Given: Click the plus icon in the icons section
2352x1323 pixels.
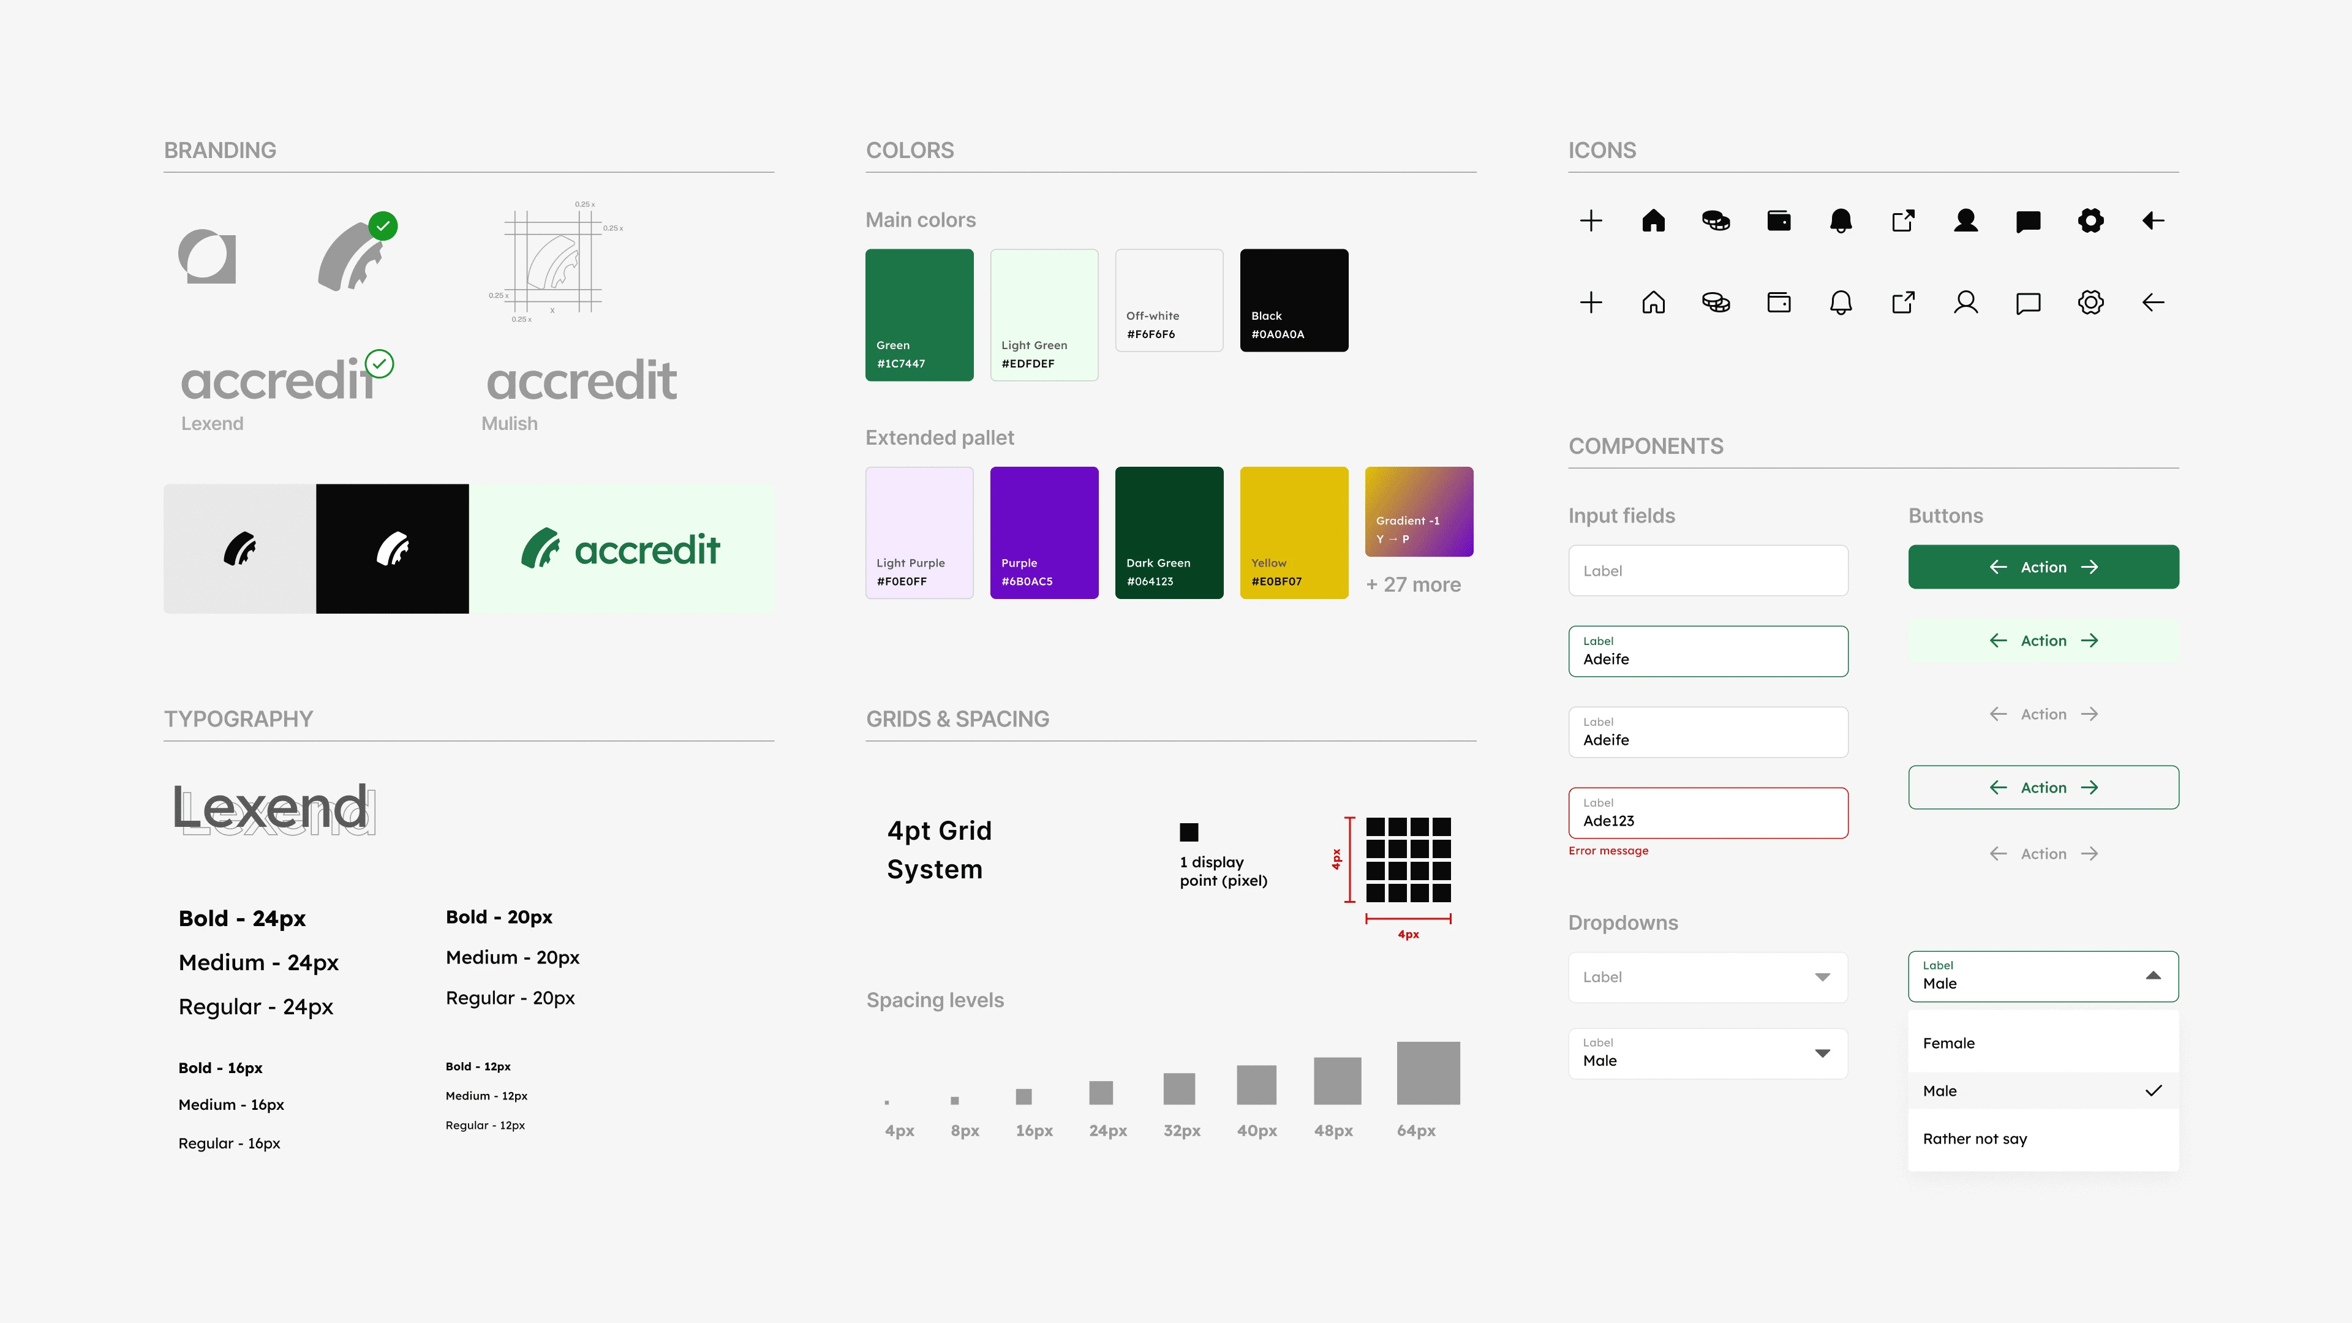Looking at the screenshot, I should pos(1591,220).
